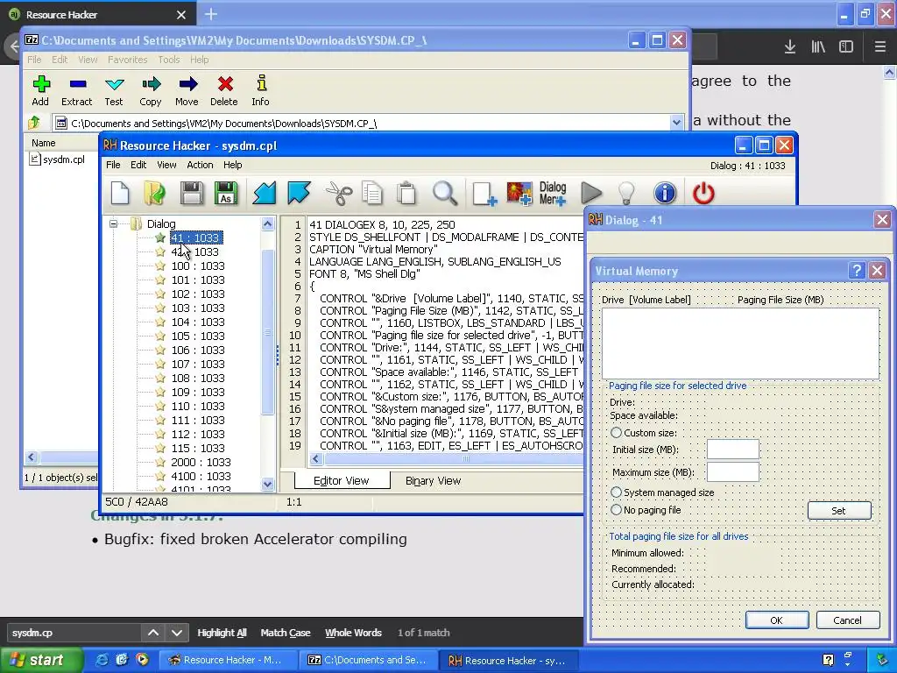Click the magnifying glass Find icon

444,194
